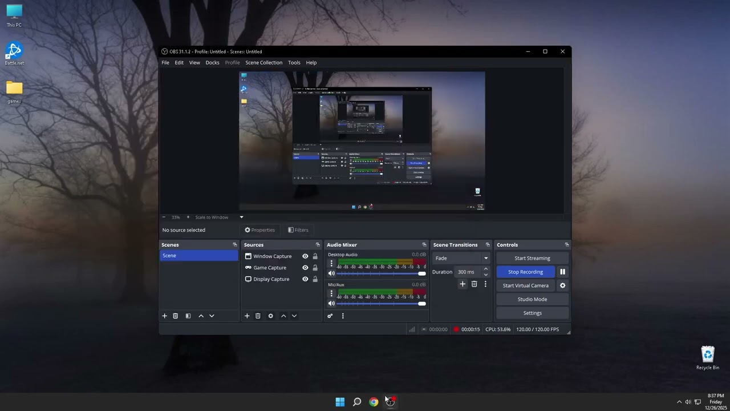The width and height of the screenshot is (730, 411).
Task: Open the Docks menu
Action: 212,63
